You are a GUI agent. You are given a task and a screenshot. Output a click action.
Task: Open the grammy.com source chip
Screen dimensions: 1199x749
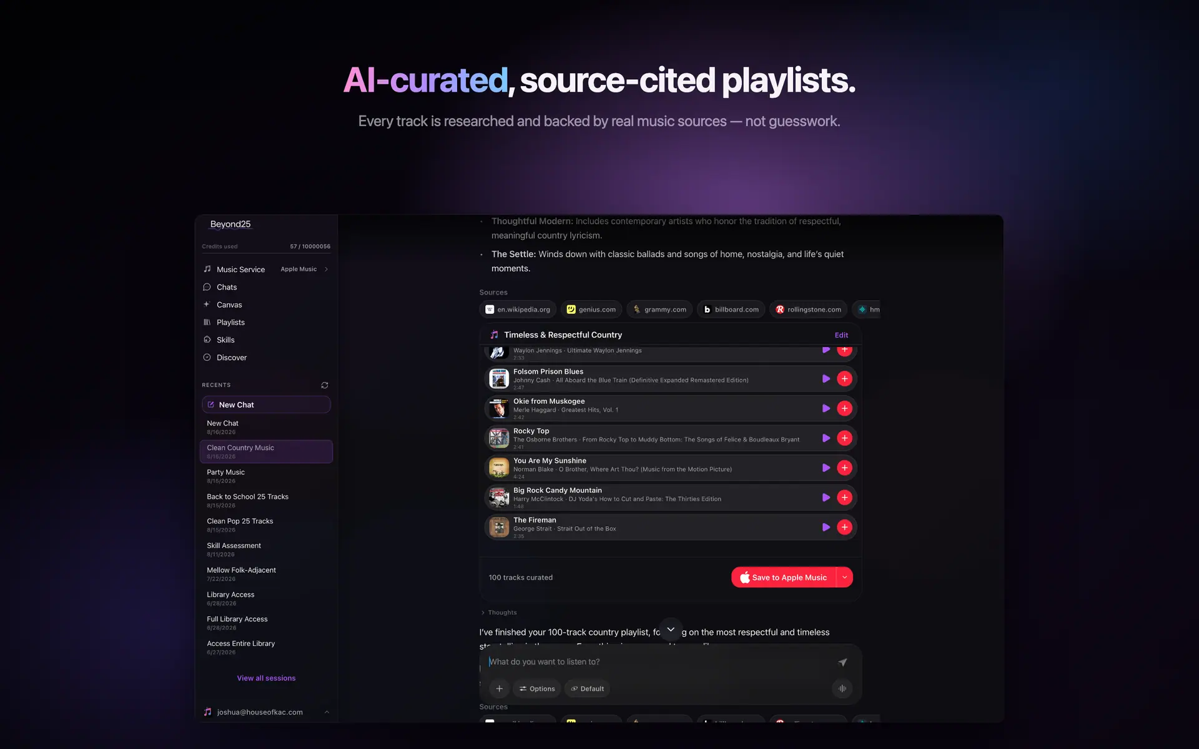click(x=659, y=310)
